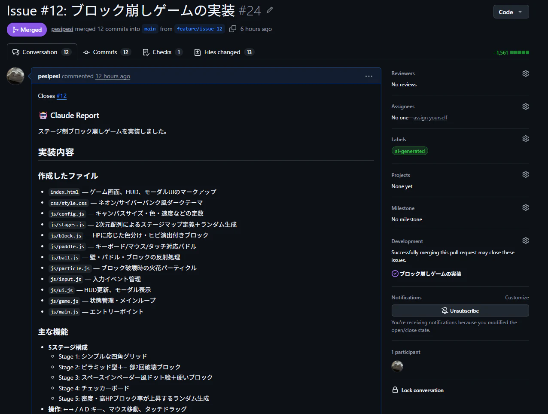This screenshot has height=414, width=548.
Task: Click the 6 hours ago merge time
Action: coord(256,29)
